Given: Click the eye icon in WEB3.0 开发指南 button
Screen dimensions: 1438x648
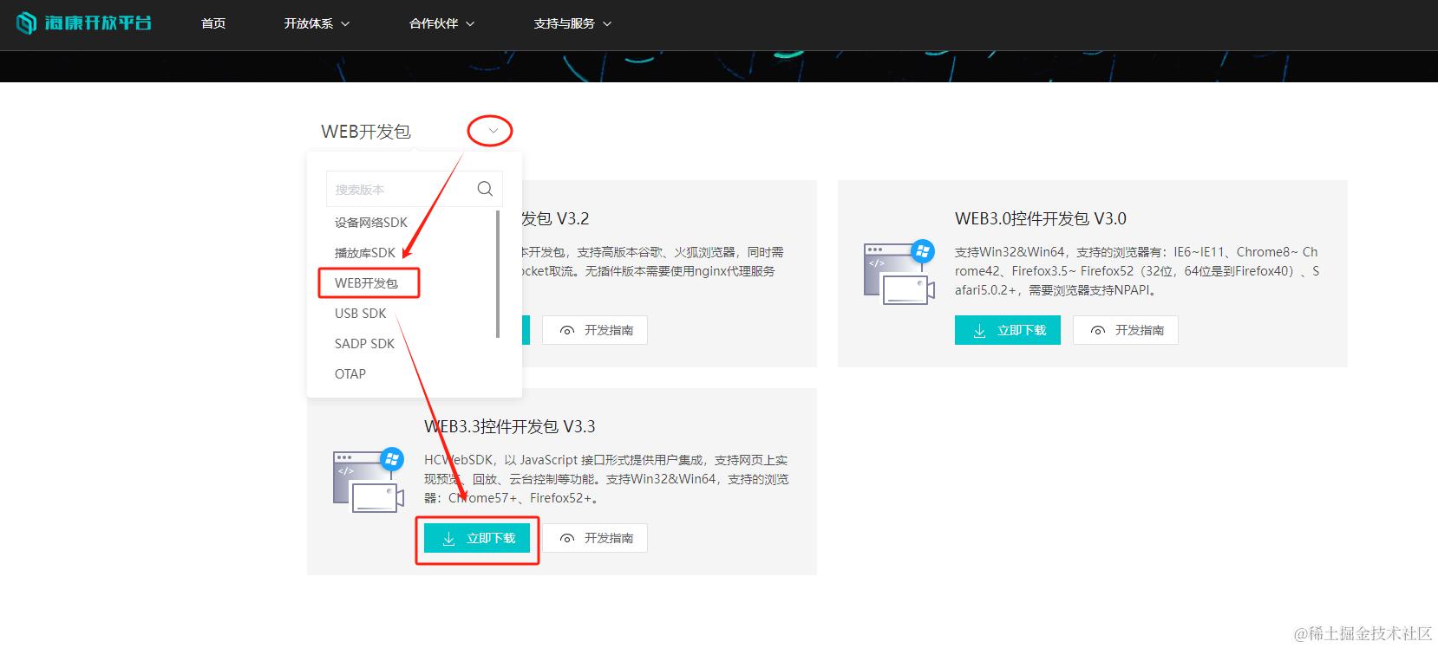Looking at the screenshot, I should click(1098, 331).
